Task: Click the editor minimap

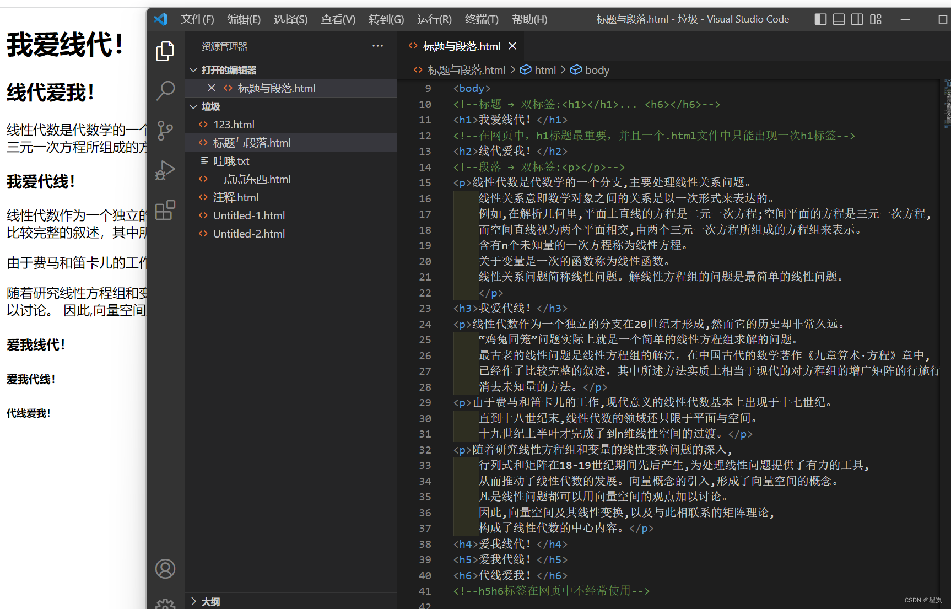Action: coord(947,103)
